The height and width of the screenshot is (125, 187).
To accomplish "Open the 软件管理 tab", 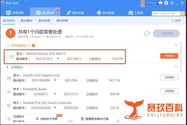I will (x=106, y=13).
